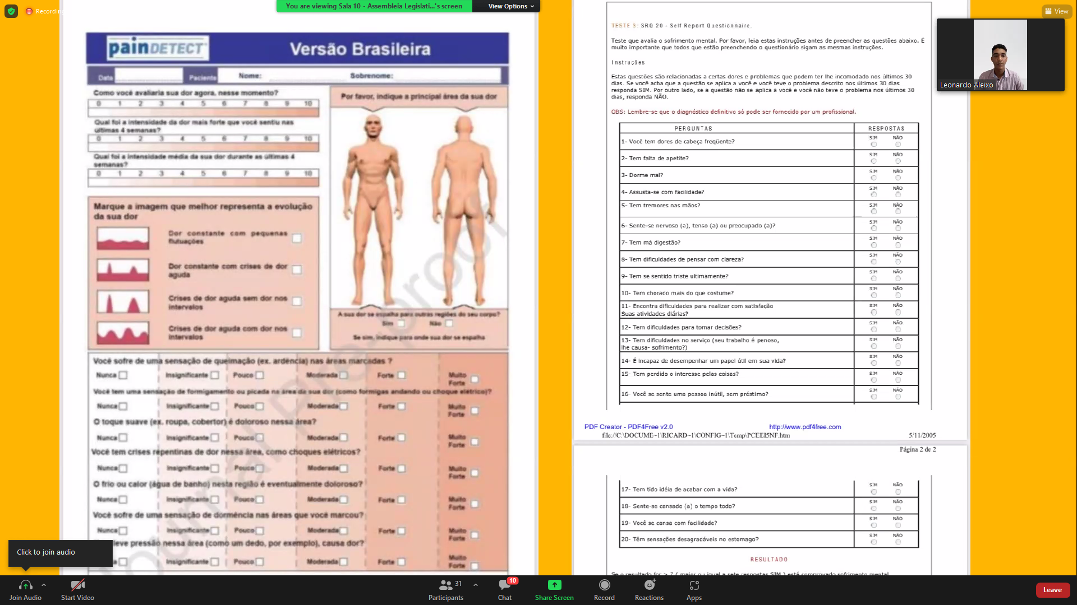Open the Reactions smiley icon

pyautogui.click(x=649, y=585)
